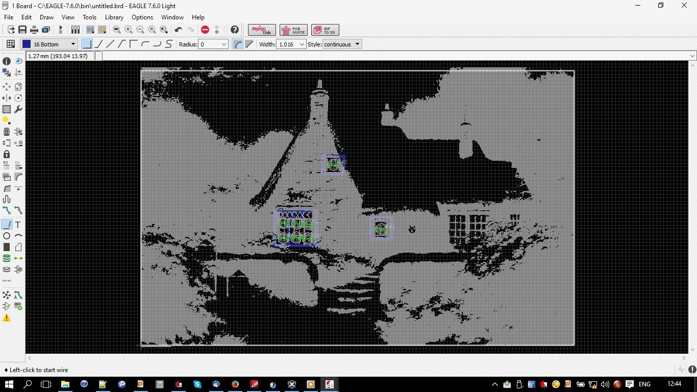Click the Info tool icon
The image size is (697, 392).
(x=7, y=61)
